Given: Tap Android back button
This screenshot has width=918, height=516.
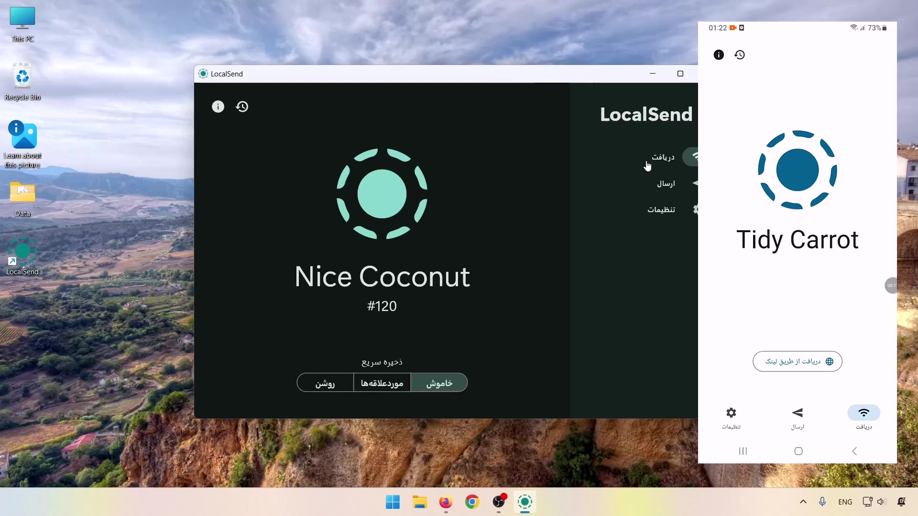Looking at the screenshot, I should pyautogui.click(x=854, y=451).
